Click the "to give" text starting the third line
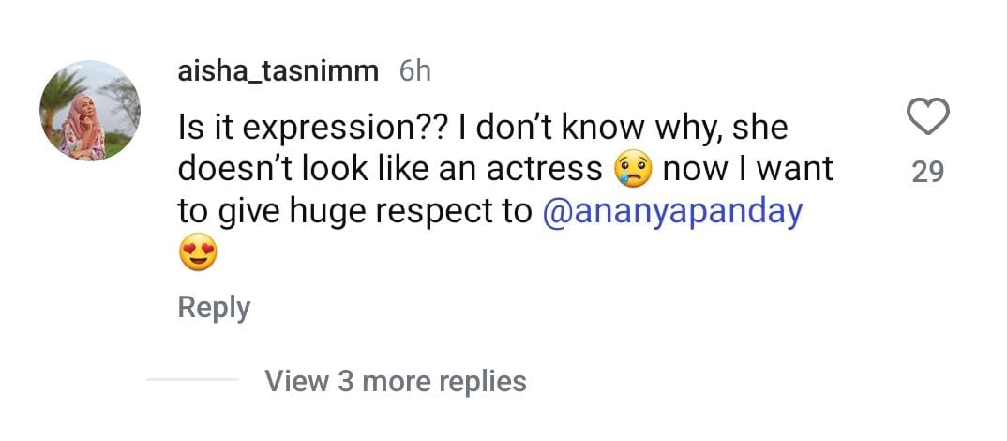Image resolution: width=1007 pixels, height=441 pixels. click(x=219, y=212)
